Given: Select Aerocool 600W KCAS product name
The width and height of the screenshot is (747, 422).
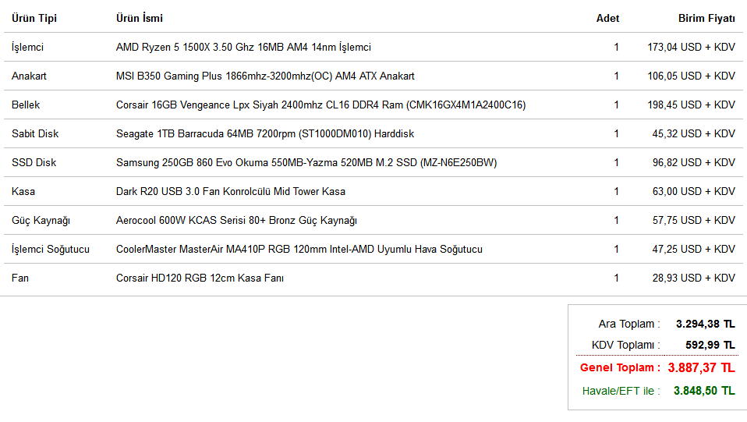Looking at the screenshot, I should [x=236, y=220].
